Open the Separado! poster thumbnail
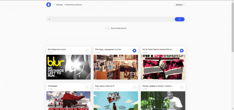This screenshot has height=110, width=234. click(x=68, y=101)
